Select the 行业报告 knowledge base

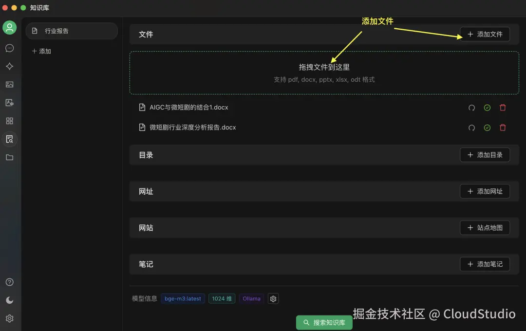(72, 31)
